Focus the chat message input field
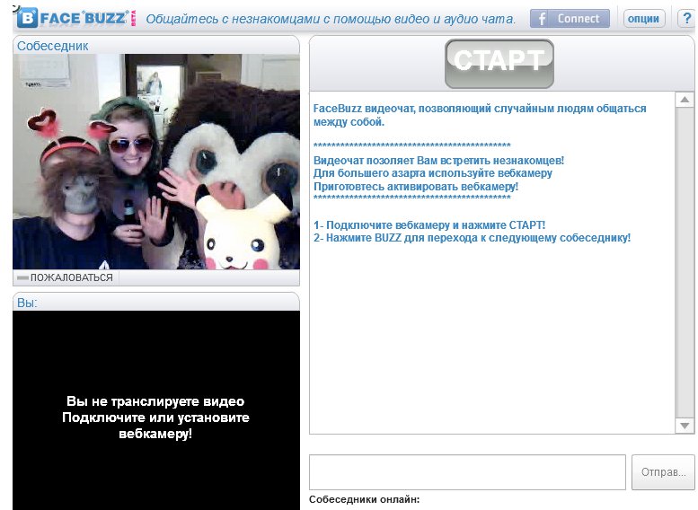Image resolution: width=698 pixels, height=510 pixels. coord(467,471)
